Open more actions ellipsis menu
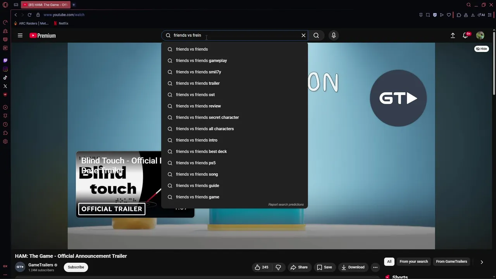The height and width of the screenshot is (279, 496). click(x=375, y=267)
